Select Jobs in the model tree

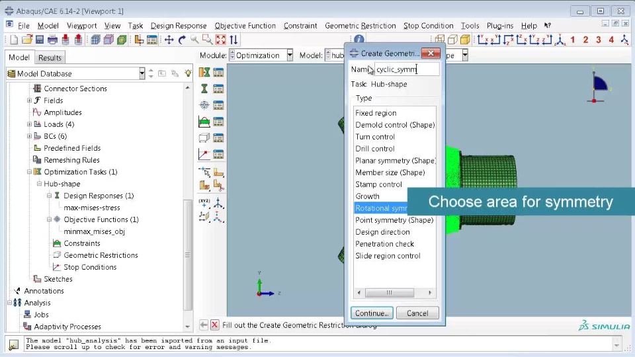tap(41, 315)
